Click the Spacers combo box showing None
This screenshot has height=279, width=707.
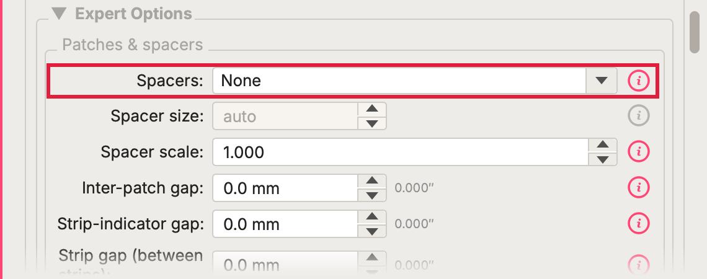click(x=414, y=81)
